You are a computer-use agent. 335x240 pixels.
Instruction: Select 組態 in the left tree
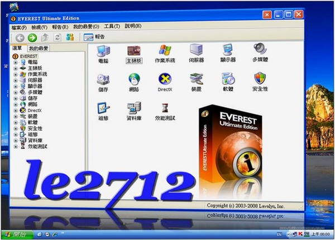click(33, 135)
